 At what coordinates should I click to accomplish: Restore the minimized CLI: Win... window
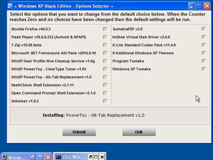coord(90,157)
